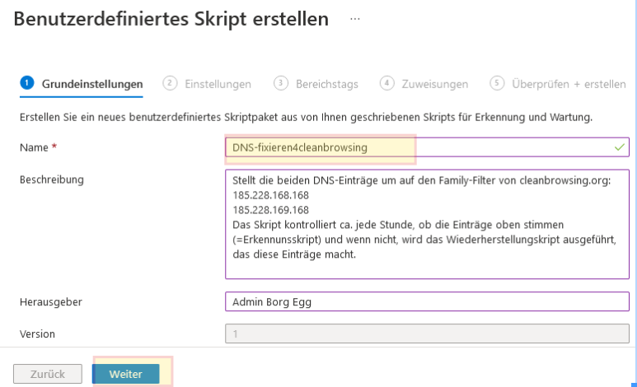The width and height of the screenshot is (637, 387).
Task: Click the step 2 number circle
Action: click(170, 83)
